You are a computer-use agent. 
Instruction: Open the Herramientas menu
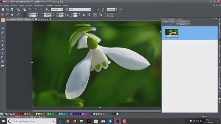pos(39,6)
